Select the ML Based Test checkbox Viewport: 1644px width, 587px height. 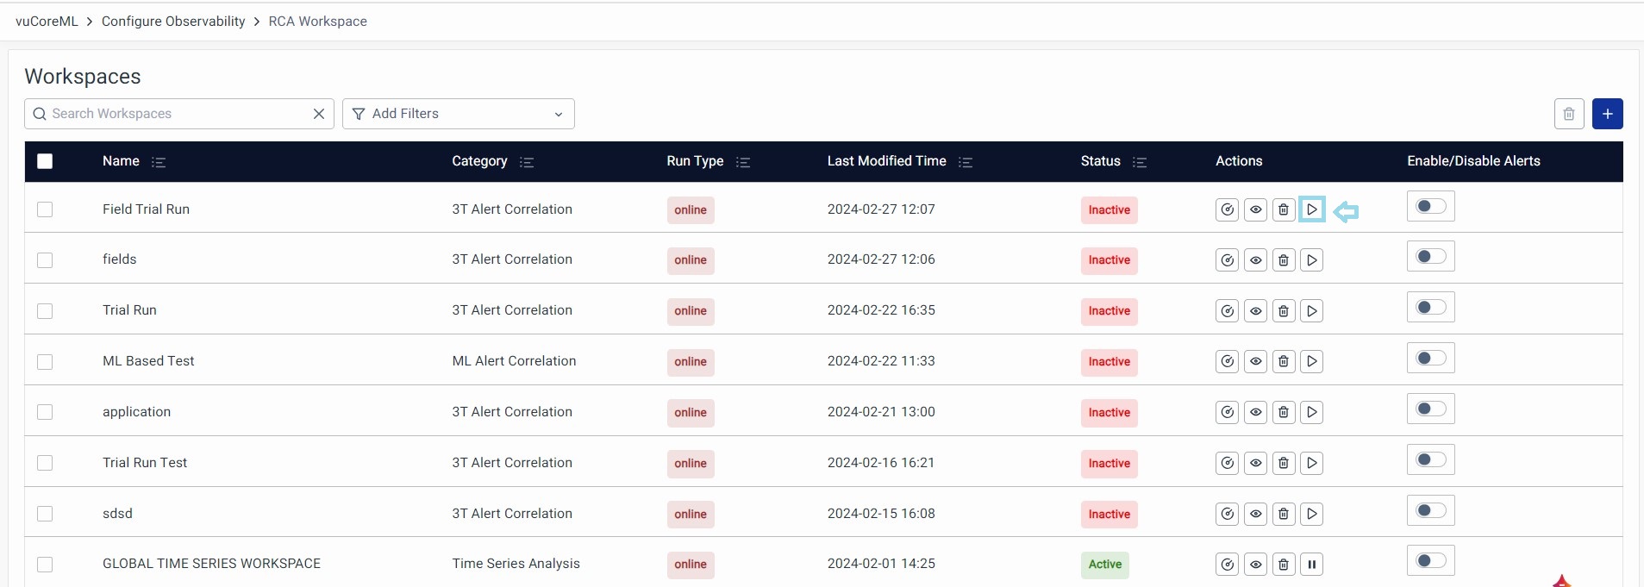point(45,362)
